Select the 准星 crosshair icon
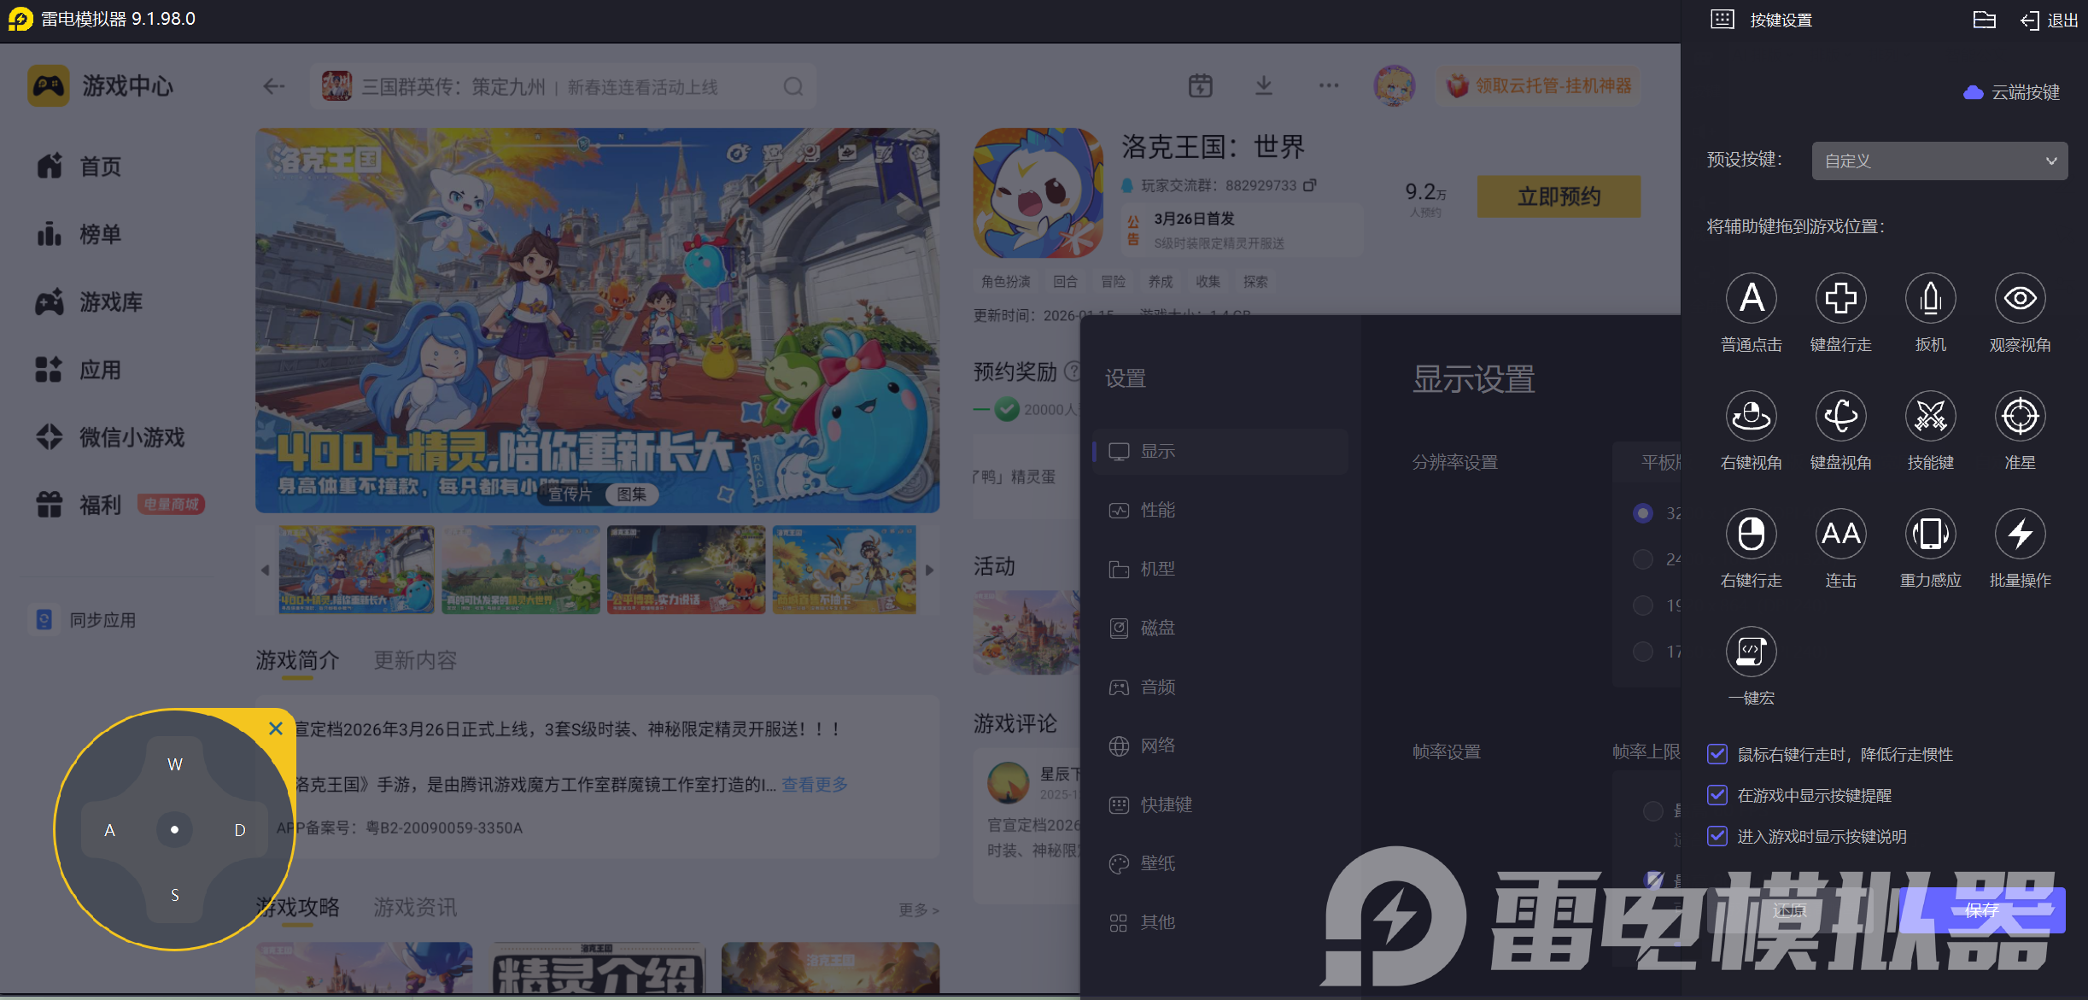The image size is (2088, 1000). pyautogui.click(x=2020, y=417)
